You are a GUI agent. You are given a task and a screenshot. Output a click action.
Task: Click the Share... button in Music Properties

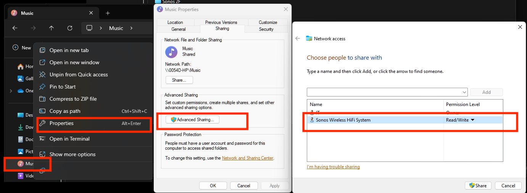(179, 80)
